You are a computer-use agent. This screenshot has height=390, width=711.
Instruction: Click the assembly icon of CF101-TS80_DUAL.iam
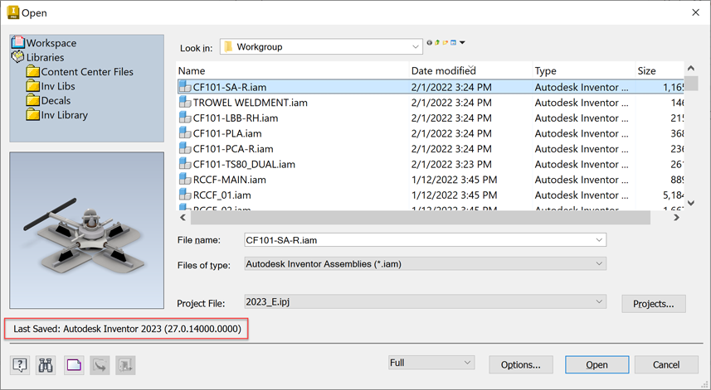[185, 164]
